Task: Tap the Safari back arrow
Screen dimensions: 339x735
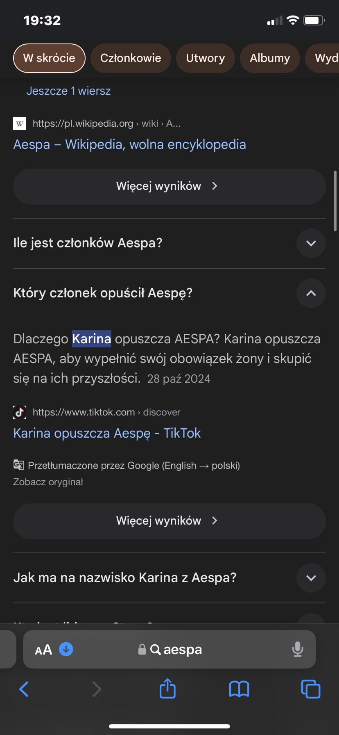Action: tap(24, 689)
